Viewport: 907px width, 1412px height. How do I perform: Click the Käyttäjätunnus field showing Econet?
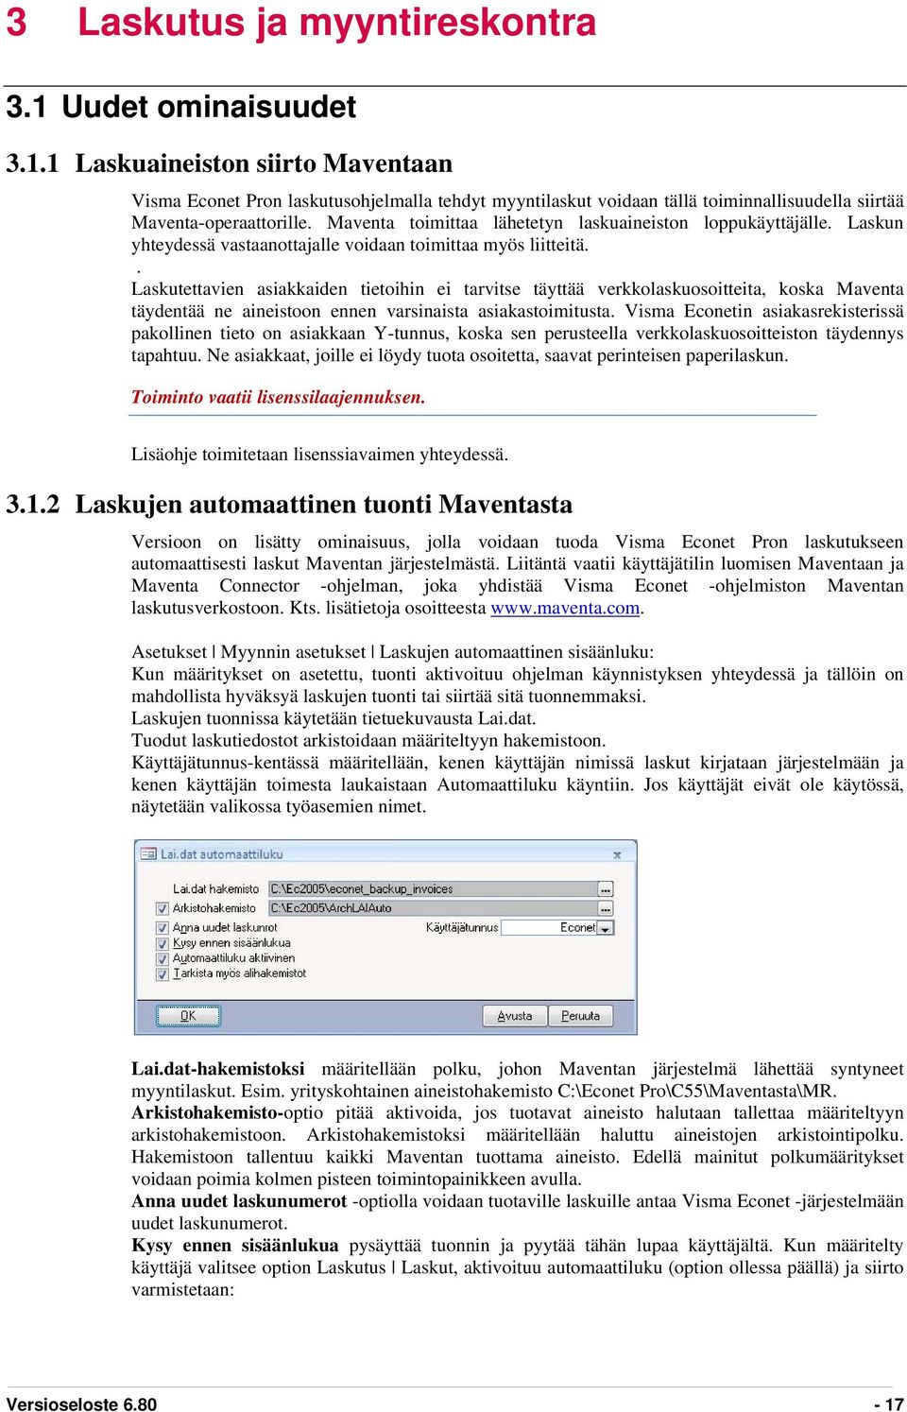coord(550,928)
